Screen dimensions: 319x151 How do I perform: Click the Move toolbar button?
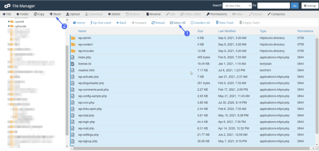coord(55,14)
